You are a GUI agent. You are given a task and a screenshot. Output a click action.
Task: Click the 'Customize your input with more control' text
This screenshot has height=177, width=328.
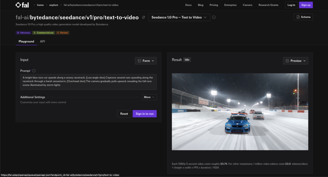click(43, 102)
